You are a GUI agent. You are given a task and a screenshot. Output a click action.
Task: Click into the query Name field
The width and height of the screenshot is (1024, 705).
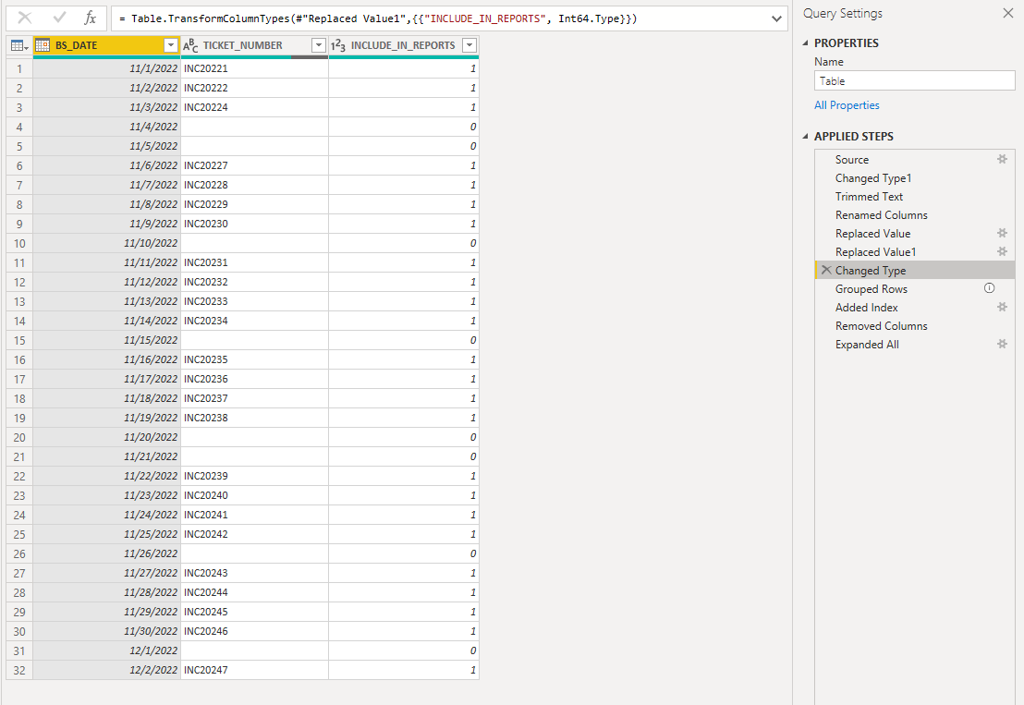pyautogui.click(x=914, y=81)
